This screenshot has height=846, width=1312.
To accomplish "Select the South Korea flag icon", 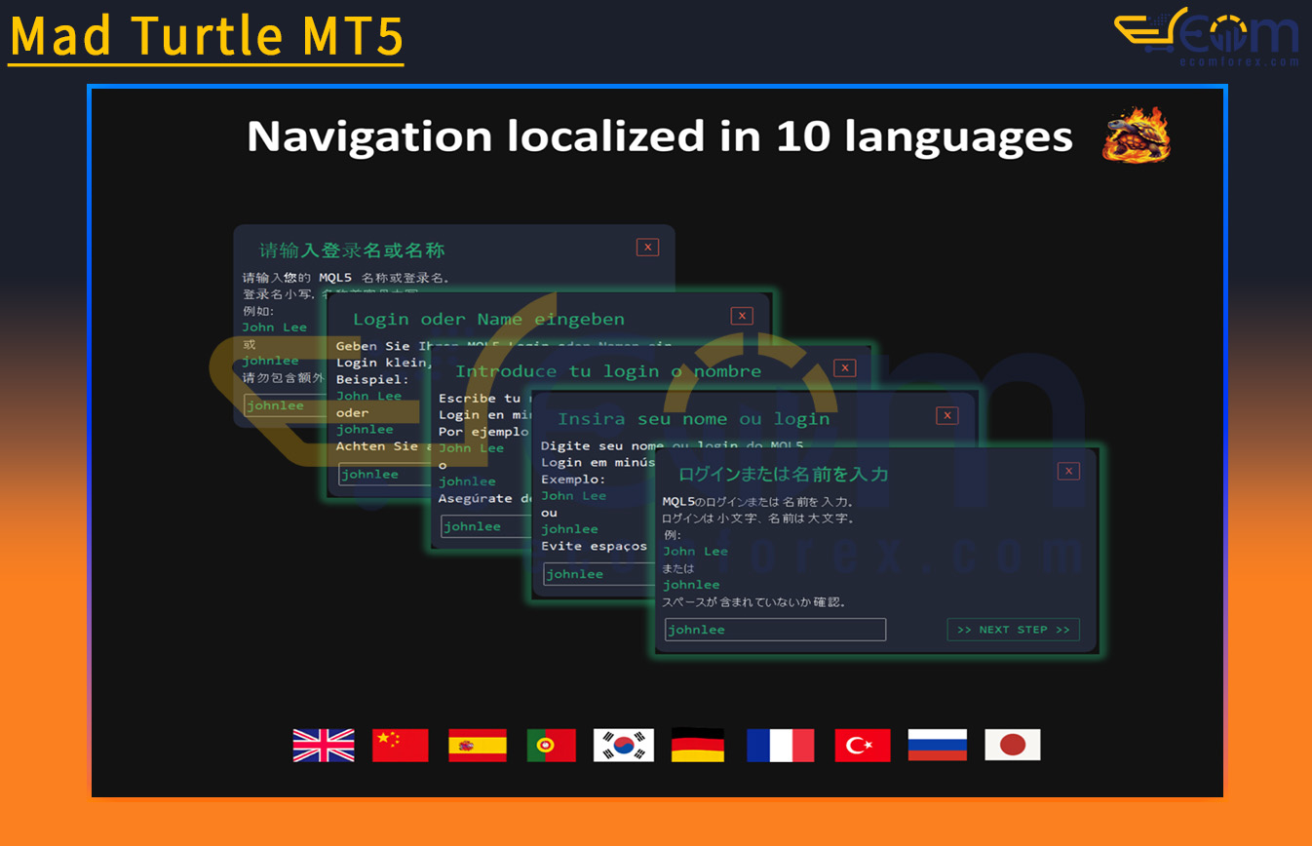I will (x=624, y=746).
